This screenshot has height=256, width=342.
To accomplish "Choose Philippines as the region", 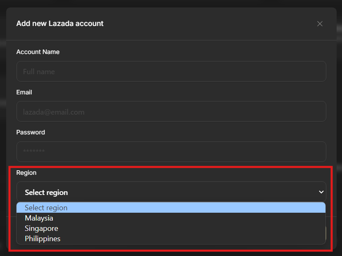I will pos(171,239).
